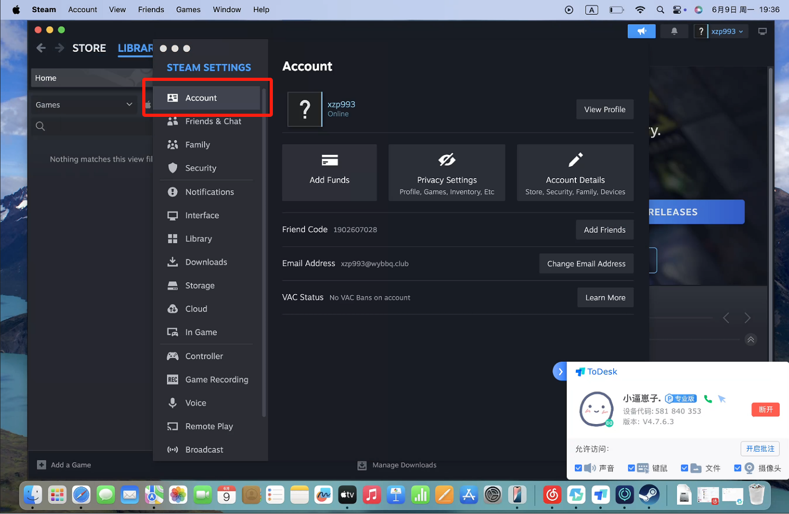The width and height of the screenshot is (789, 514).
Task: Click the scroll-to-top double chevron
Action: pyautogui.click(x=750, y=339)
